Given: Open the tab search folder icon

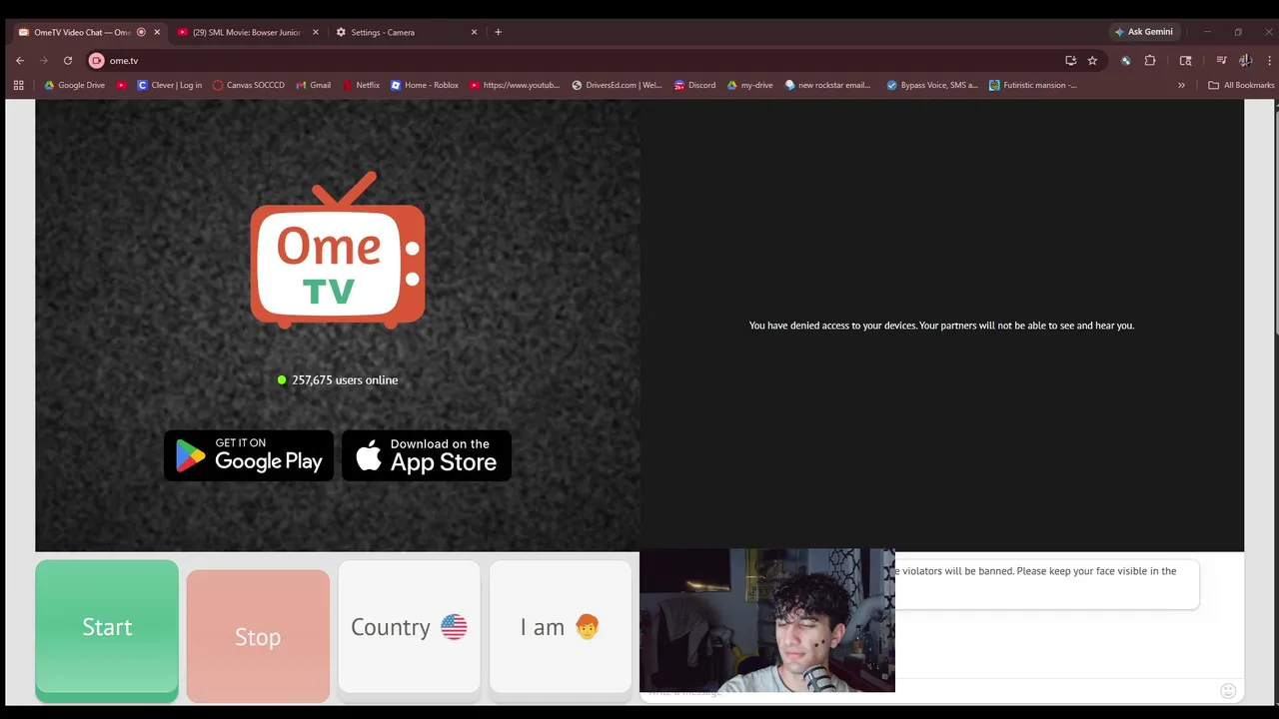Looking at the screenshot, I should [x=1186, y=61].
